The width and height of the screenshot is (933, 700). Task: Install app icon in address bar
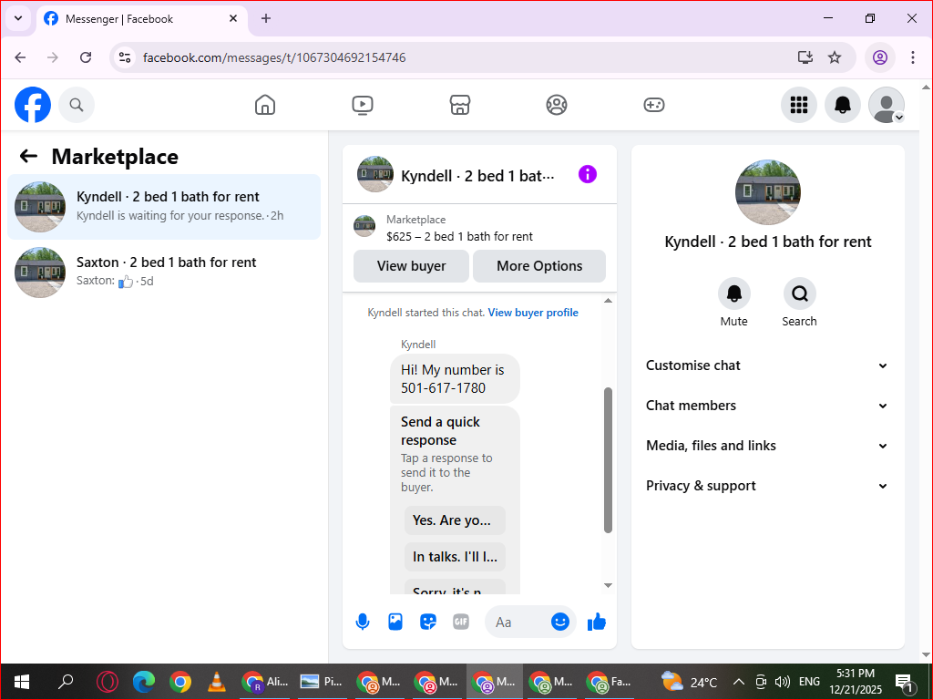point(805,57)
